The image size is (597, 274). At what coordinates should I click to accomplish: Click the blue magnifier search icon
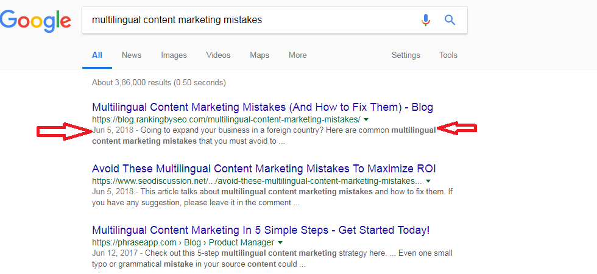pos(450,19)
